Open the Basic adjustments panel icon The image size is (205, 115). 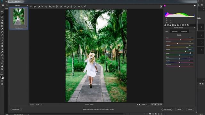165,25
